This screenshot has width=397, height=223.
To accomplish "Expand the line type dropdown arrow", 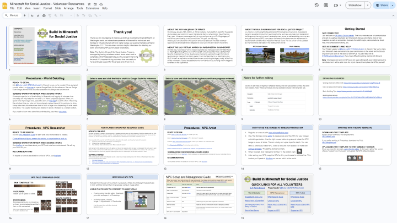I will click(x=100, y=15).
